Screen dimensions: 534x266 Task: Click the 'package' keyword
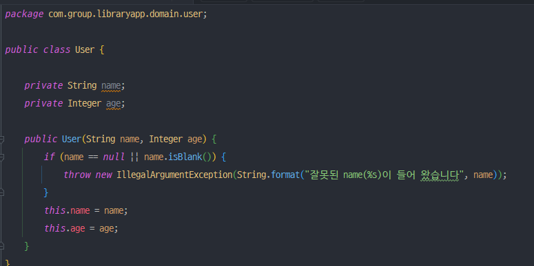[x=24, y=14]
